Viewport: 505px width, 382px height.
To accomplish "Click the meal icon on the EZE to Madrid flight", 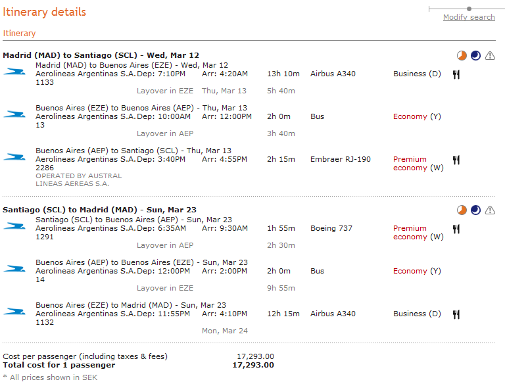I will [456, 314].
